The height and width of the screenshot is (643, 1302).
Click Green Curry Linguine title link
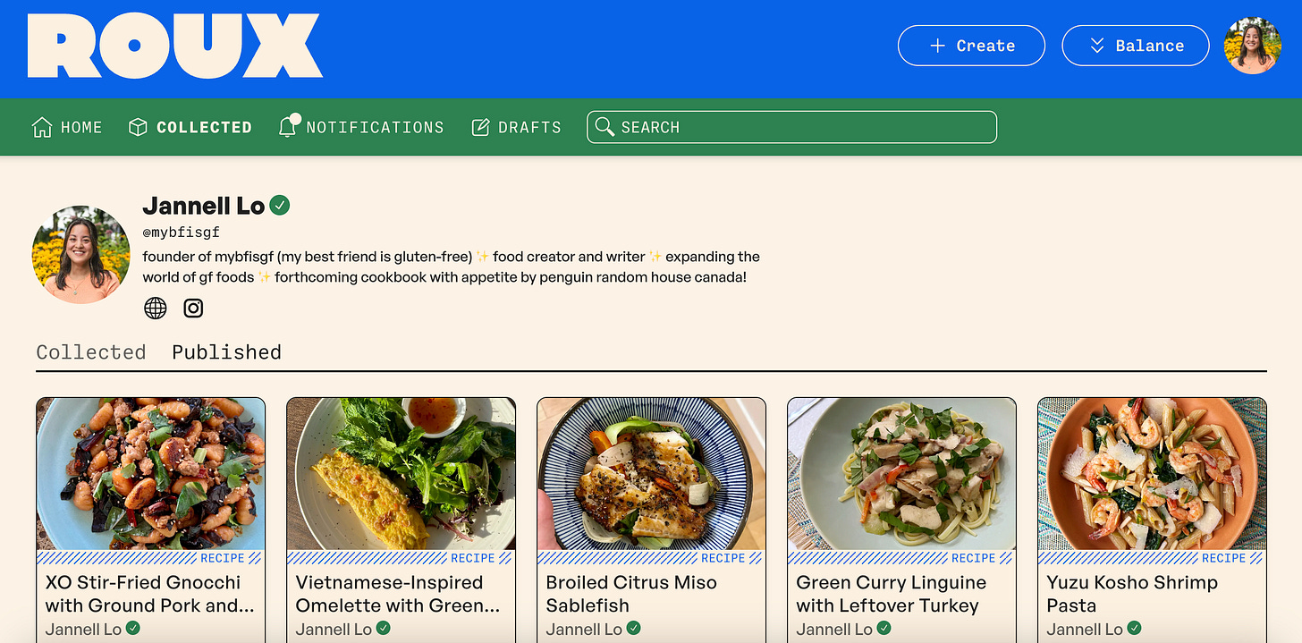pyautogui.click(x=892, y=594)
